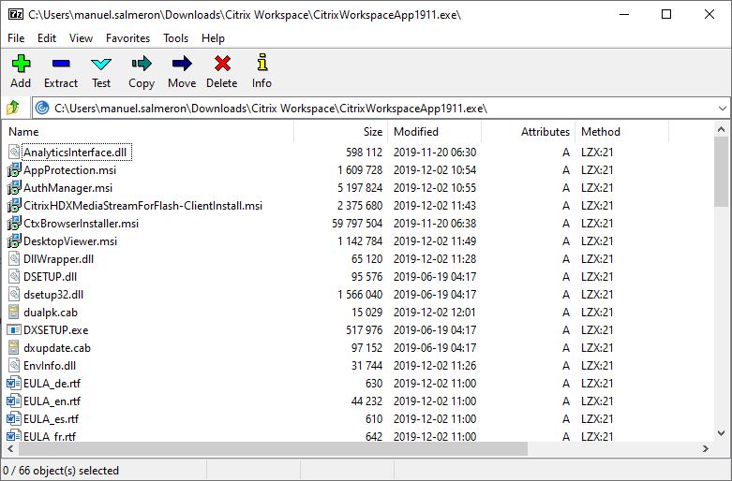This screenshot has width=732, height=481.
Task: Click modified date 2019-12-02 12:01
Action: [x=435, y=313]
